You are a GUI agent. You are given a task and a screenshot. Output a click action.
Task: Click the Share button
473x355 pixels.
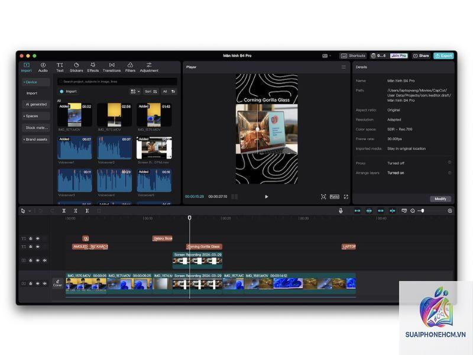click(x=421, y=56)
